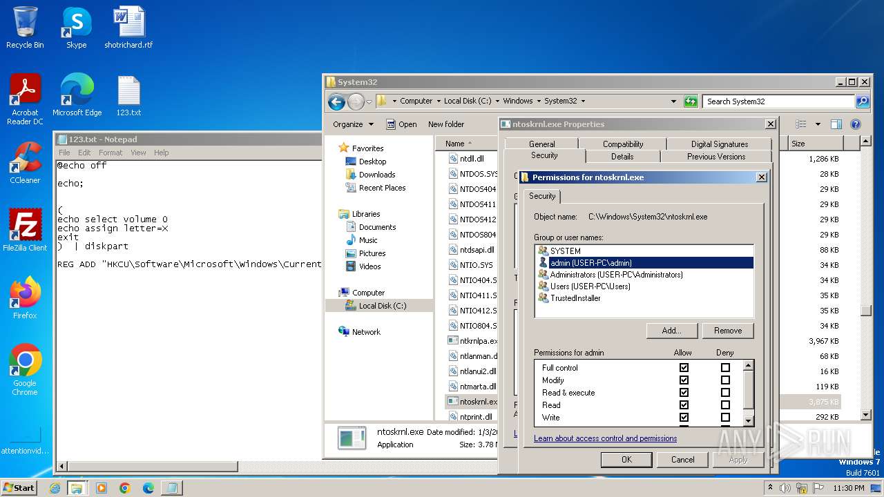The width and height of the screenshot is (884, 497).
Task: Select Downloads in Favorites pane
Action: tap(377, 175)
